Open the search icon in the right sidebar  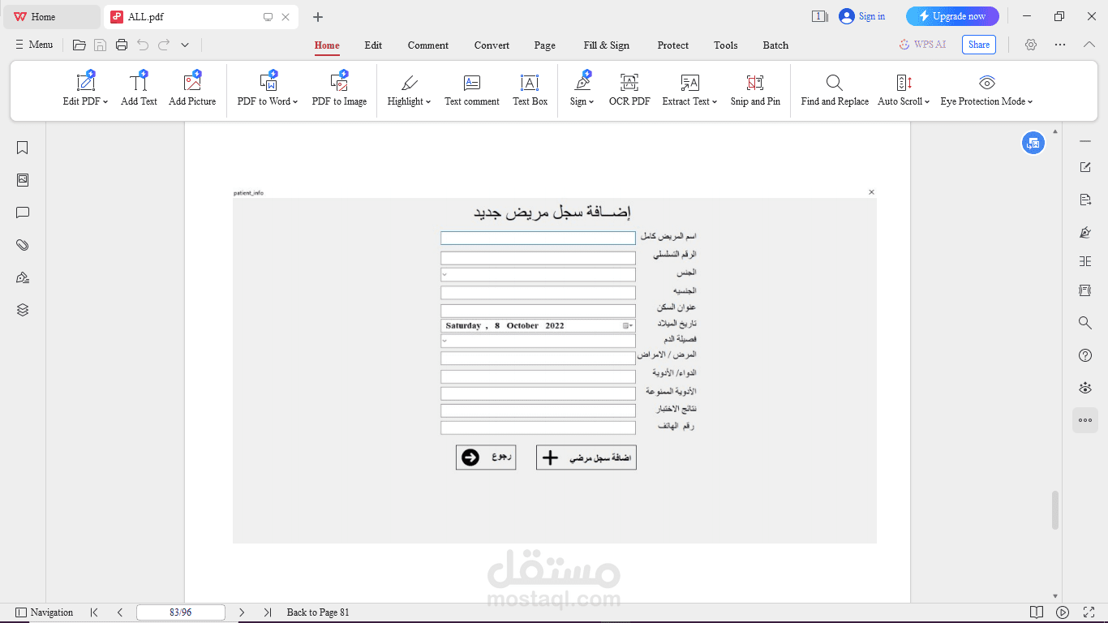1085,323
